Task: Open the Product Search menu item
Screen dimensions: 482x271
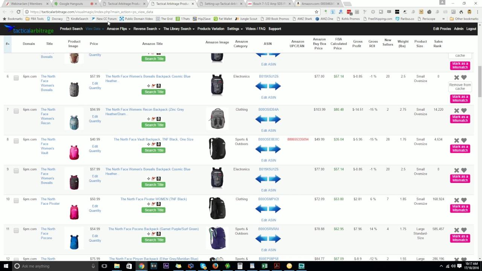Action: pos(71,29)
